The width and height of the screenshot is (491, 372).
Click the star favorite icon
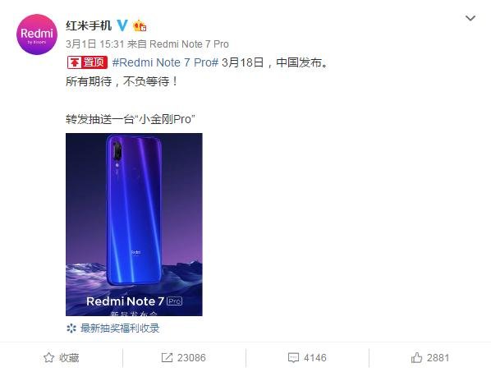point(48,357)
